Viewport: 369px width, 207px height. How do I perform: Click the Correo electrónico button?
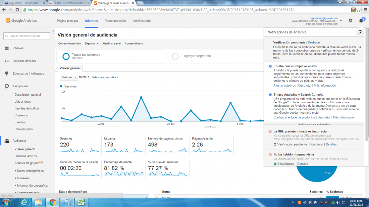pos(69,43)
